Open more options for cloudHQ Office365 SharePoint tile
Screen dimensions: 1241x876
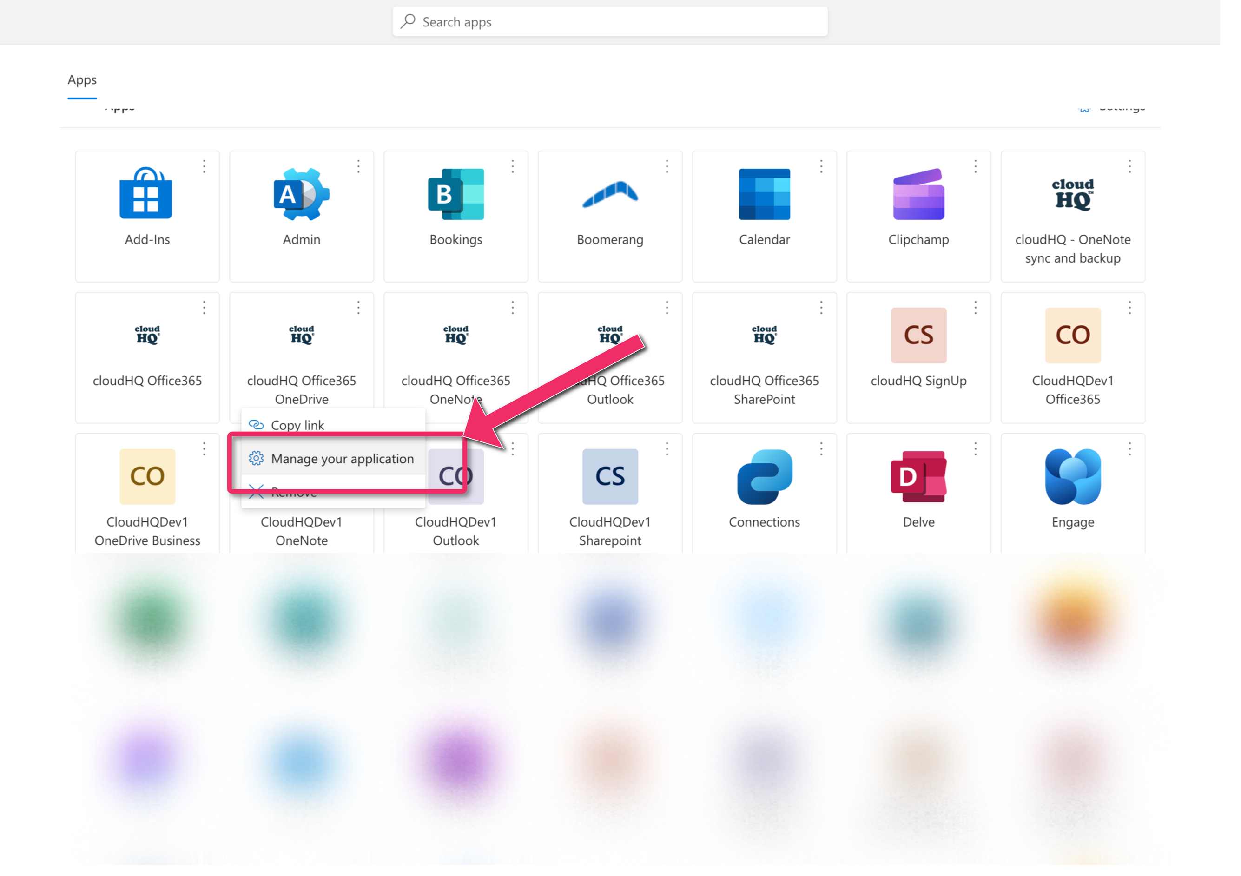[821, 308]
